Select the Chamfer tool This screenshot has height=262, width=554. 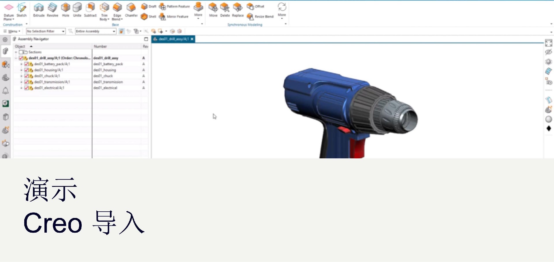(131, 10)
